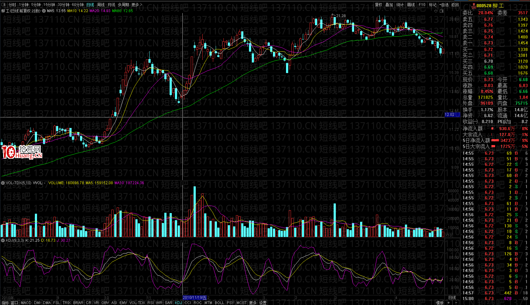Viewport: 530px width, 305px height.
Task: Click the 标记 mark button
Action: [x=433, y=5]
